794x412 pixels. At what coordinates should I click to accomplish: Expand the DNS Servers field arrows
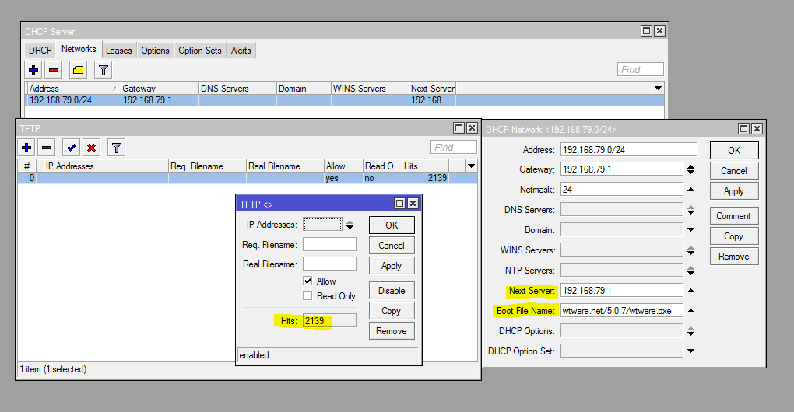[690, 210]
